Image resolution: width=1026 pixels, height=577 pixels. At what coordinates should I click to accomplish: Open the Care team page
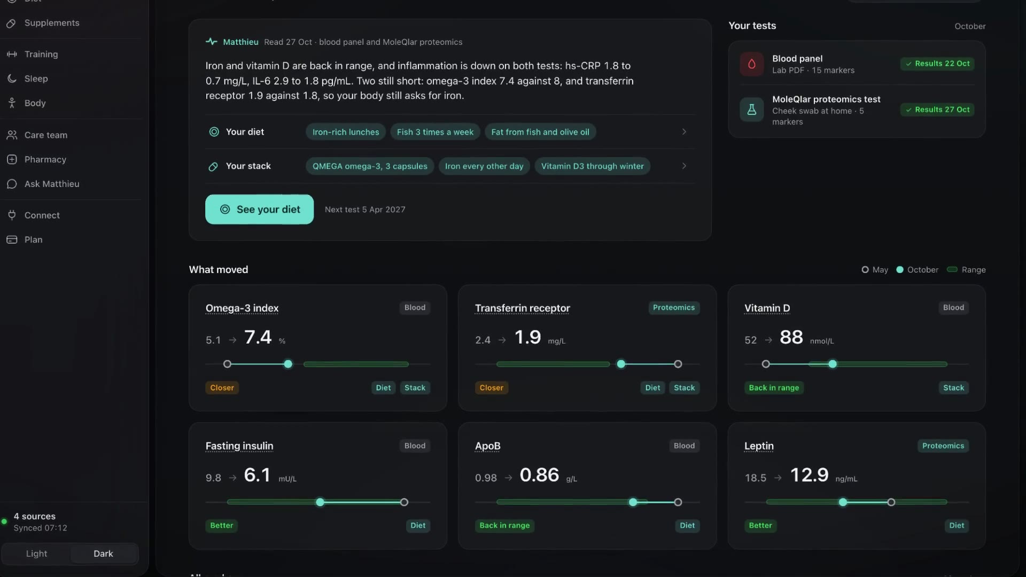point(46,135)
